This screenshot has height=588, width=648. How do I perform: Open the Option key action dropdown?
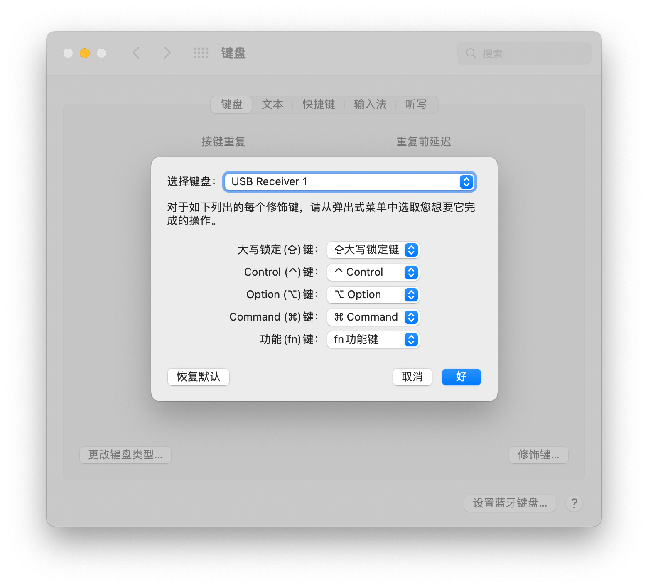[373, 295]
